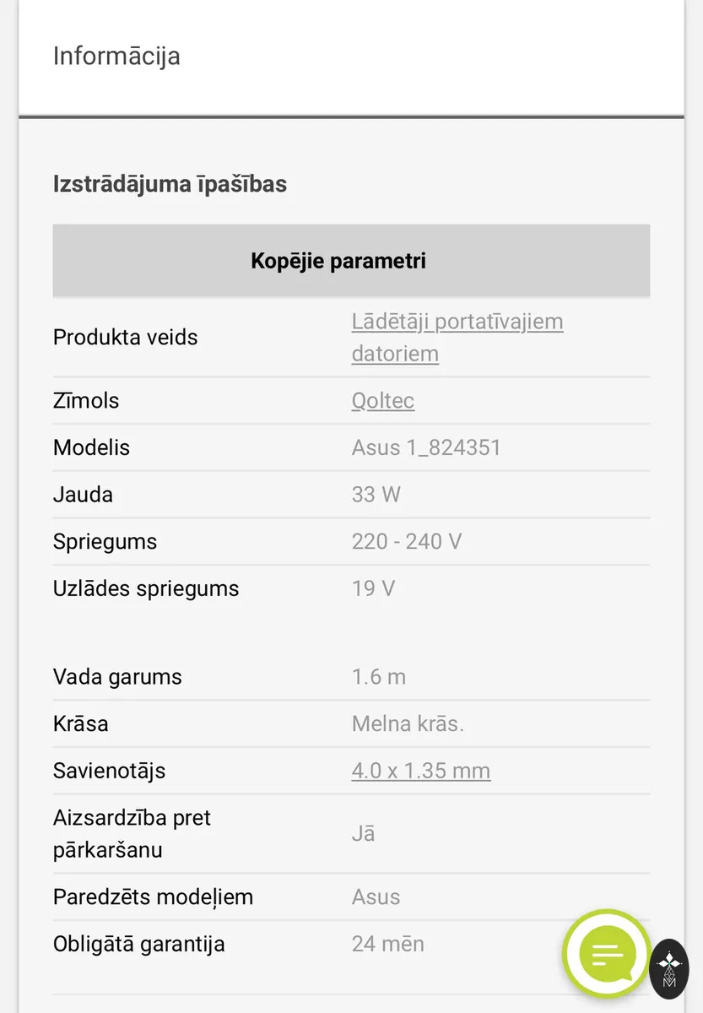
Task: Open the 4.0 x 1.35 mm link
Action: click(421, 771)
